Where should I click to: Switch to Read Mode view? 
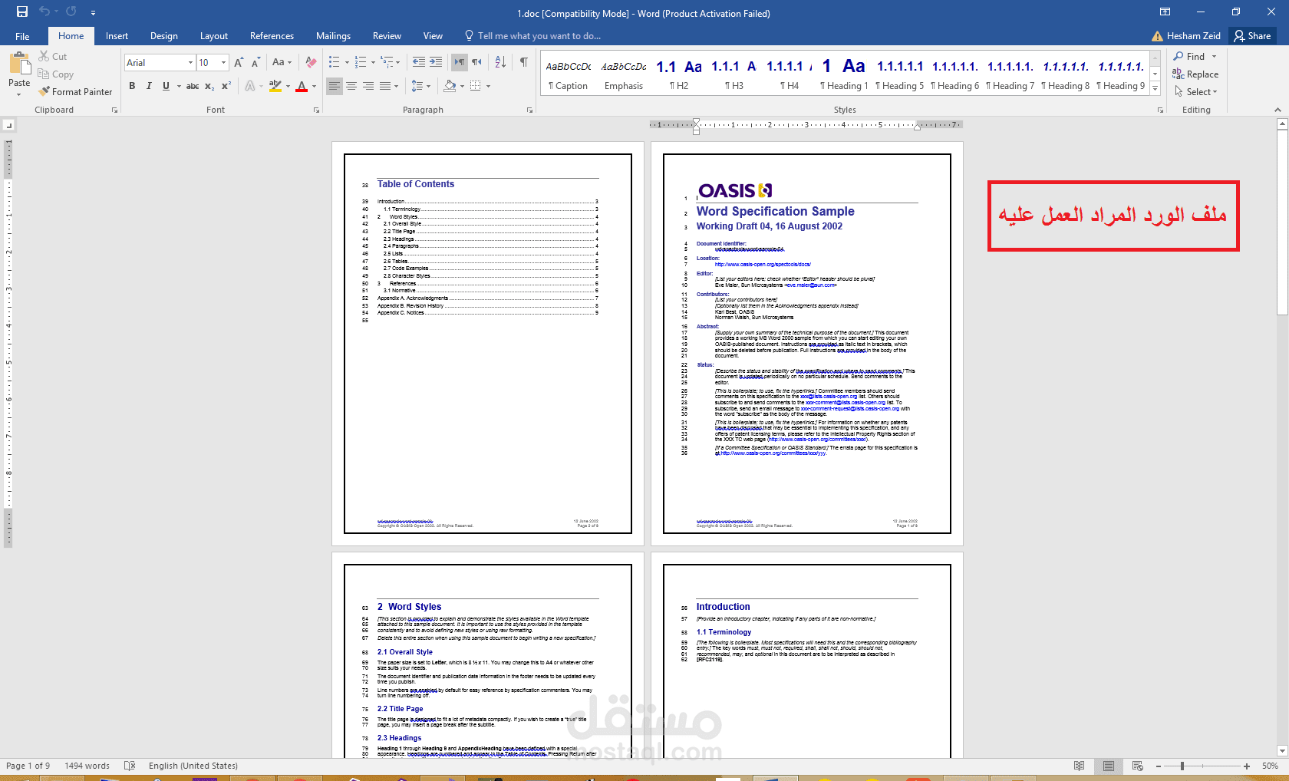pos(1080,766)
